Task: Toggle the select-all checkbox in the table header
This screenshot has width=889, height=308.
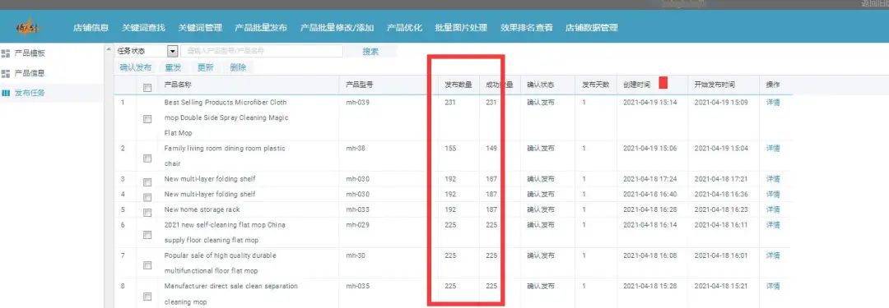Action: click(x=147, y=88)
